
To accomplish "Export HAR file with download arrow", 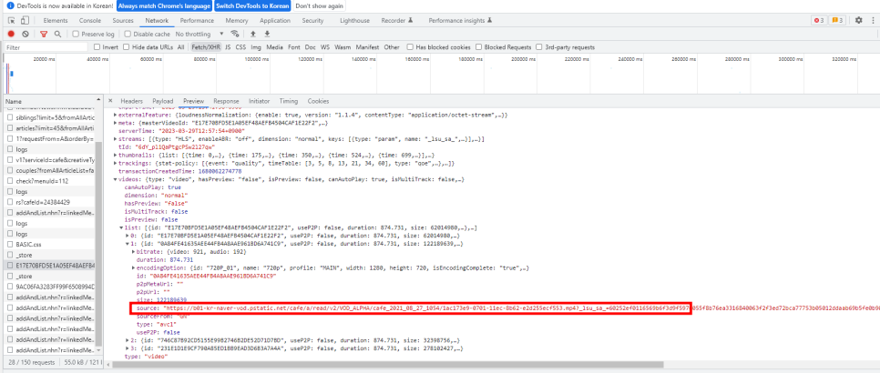I will click(267, 34).
